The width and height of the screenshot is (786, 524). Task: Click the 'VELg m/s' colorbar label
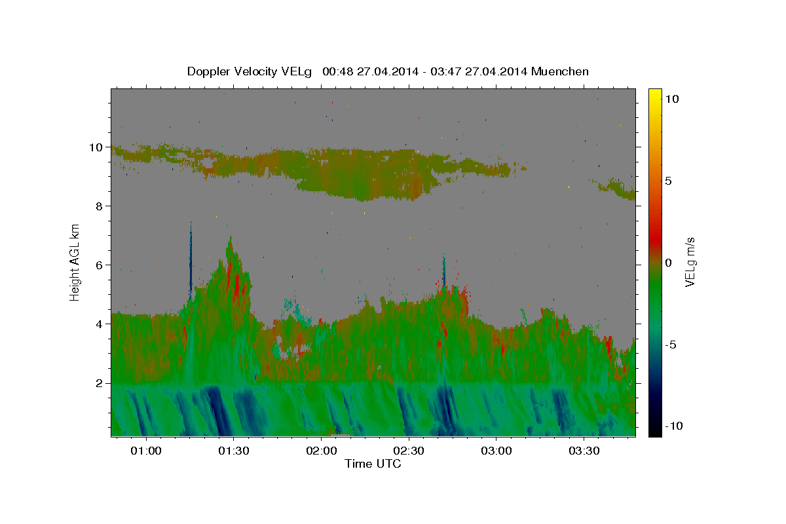click(x=690, y=262)
